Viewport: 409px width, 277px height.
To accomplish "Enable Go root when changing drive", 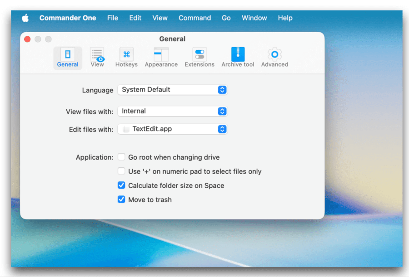I will coord(121,157).
